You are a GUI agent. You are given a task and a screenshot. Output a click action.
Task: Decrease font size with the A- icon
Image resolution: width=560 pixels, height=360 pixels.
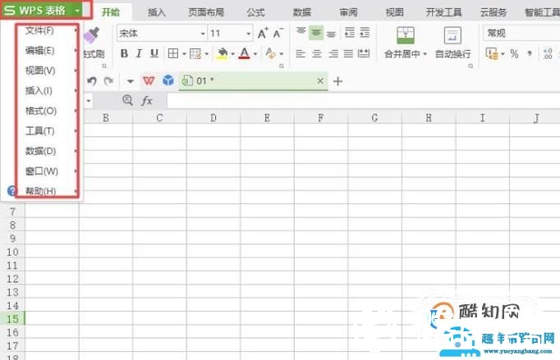coord(278,33)
